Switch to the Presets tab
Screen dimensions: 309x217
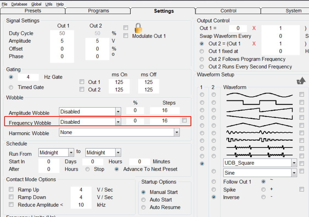(x=33, y=11)
